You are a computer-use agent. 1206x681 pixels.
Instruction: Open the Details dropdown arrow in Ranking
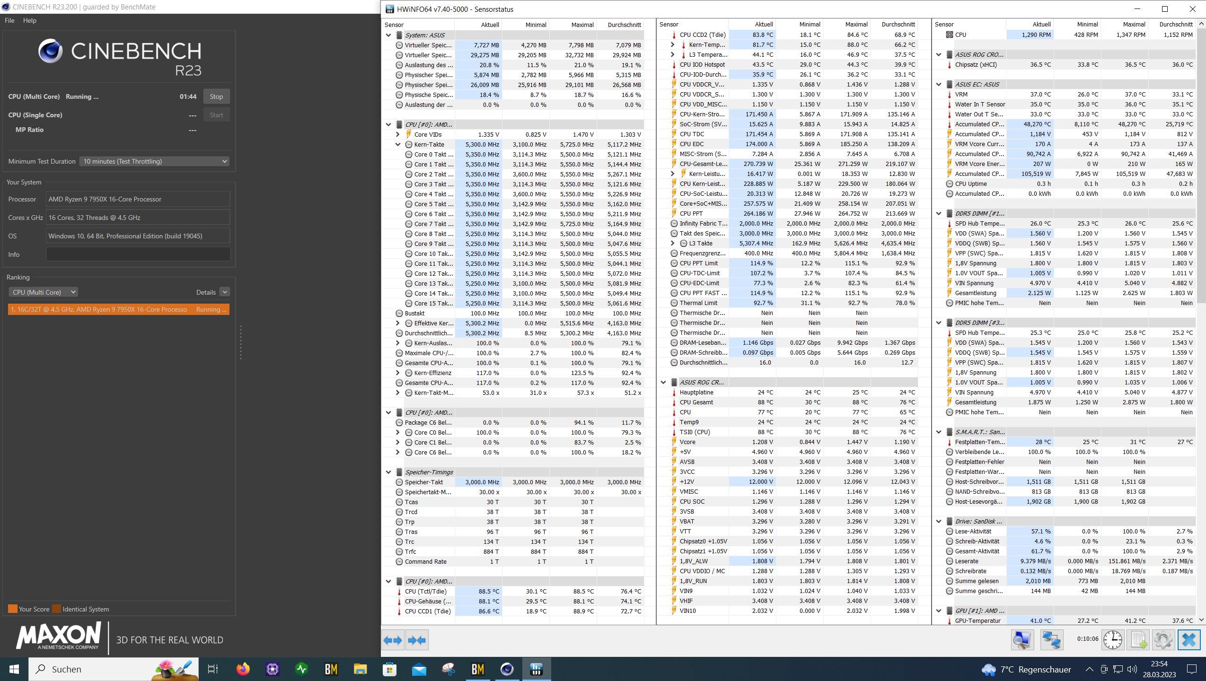tap(225, 292)
